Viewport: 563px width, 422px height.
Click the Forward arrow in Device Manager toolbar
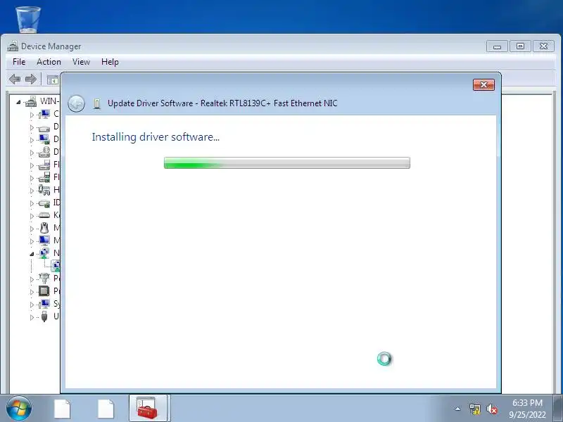(31, 79)
